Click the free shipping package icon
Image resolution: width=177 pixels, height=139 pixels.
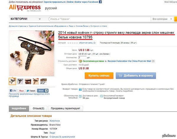(80, 61)
